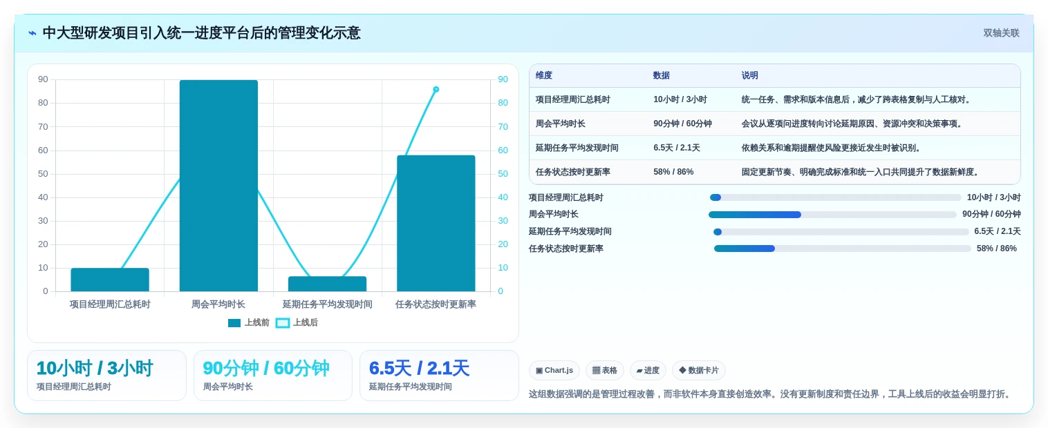Click the 项目经理周汇总耗时 progress bar

click(835, 197)
